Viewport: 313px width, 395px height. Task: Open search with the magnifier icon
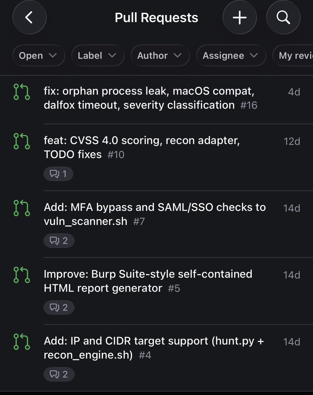[x=283, y=17]
